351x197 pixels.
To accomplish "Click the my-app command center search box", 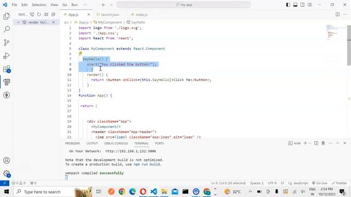I will (x=184, y=5).
